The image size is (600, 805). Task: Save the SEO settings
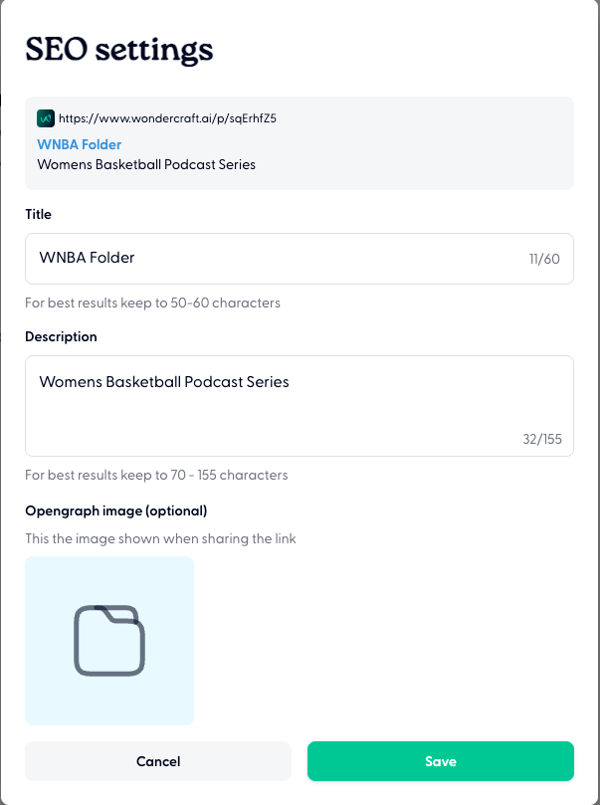[x=440, y=760]
